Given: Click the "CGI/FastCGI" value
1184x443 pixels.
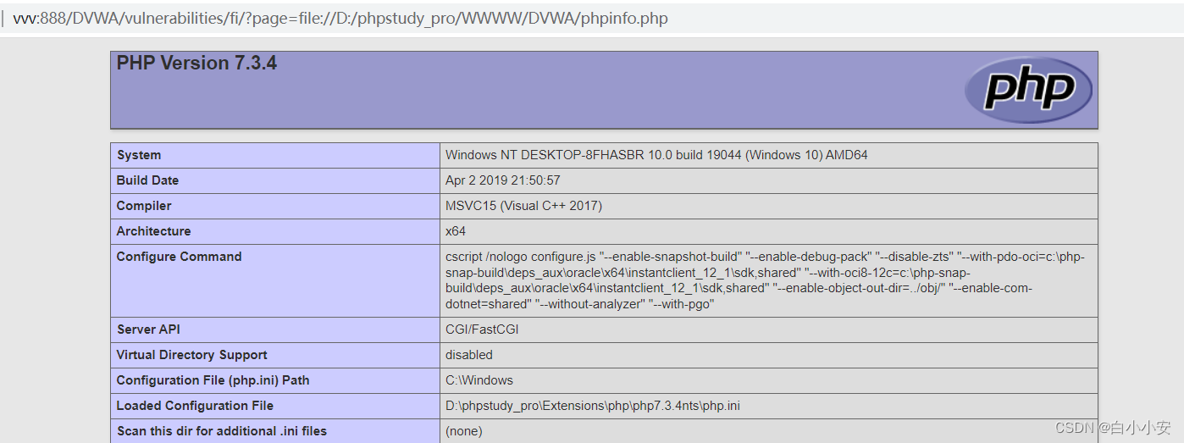Looking at the screenshot, I should tap(482, 329).
